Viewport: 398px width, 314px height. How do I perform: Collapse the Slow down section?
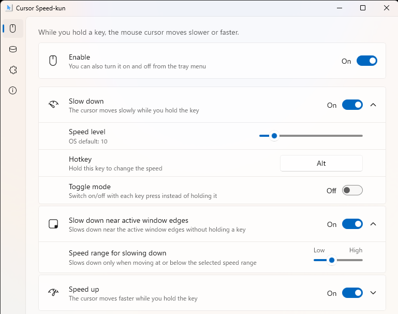point(373,105)
